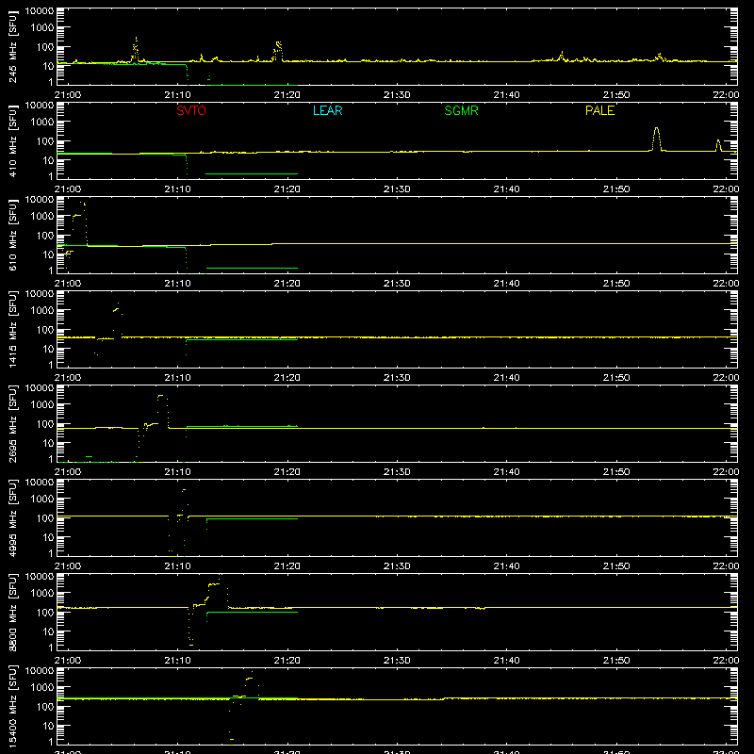Image resolution: width=754 pixels, height=754 pixels.
Task: Click the 15400 MHz [SFU] axis title
Action: pyautogui.click(x=12, y=707)
